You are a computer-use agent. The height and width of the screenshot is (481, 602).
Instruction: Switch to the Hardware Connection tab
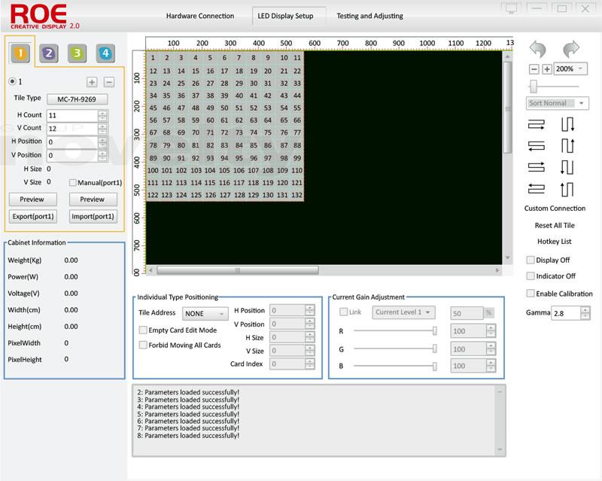pyautogui.click(x=199, y=16)
